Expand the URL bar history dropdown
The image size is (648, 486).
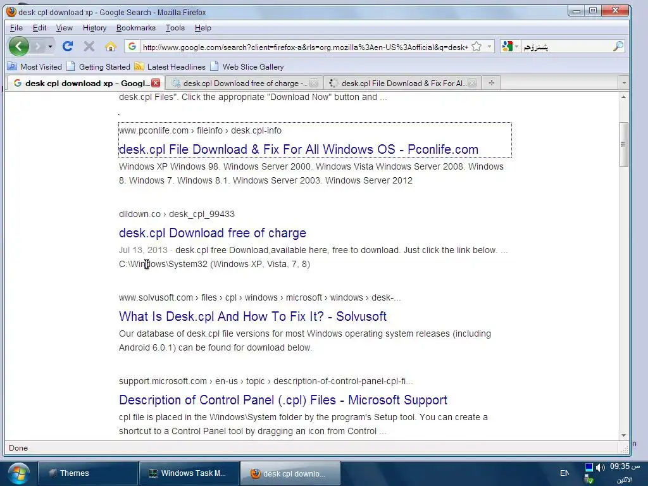(489, 47)
